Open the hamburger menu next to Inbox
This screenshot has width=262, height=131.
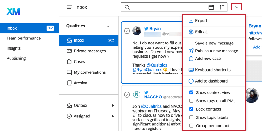coord(69,7)
